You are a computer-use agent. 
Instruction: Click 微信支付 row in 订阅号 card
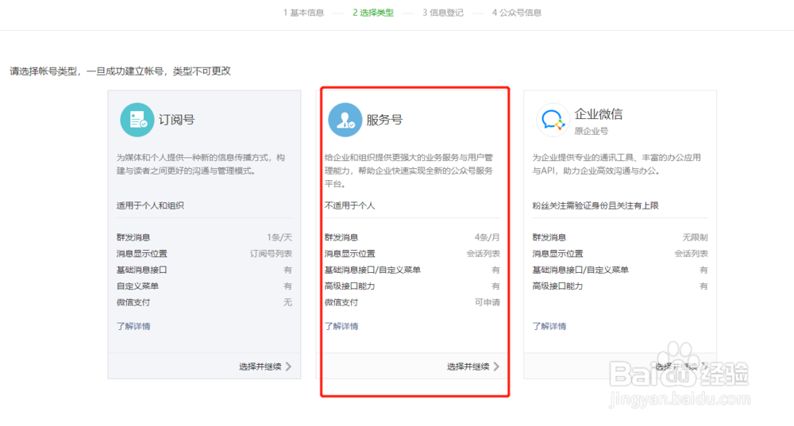(204, 302)
